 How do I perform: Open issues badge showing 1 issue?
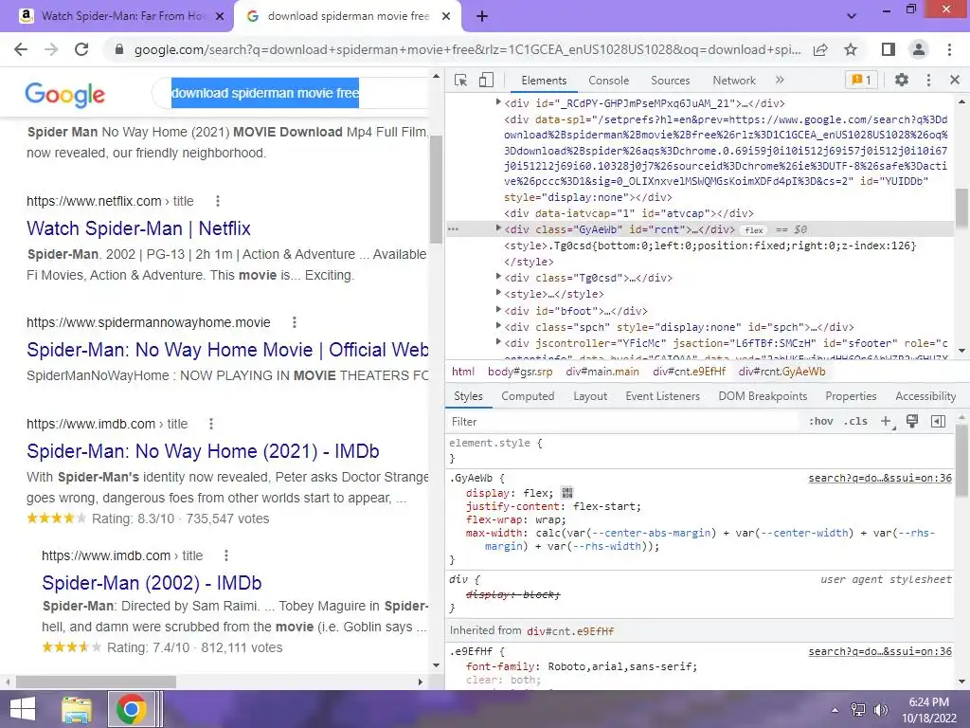861,80
